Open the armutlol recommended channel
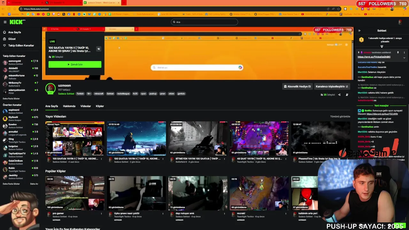This screenshot has height=230, width=409. pos(20,133)
